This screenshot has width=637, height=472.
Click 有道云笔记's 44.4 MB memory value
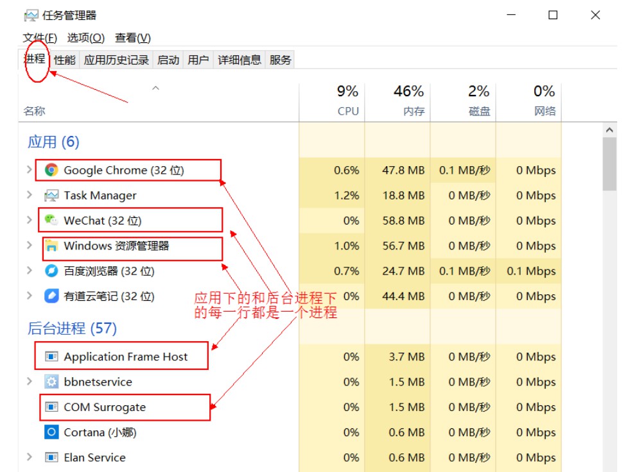403,296
